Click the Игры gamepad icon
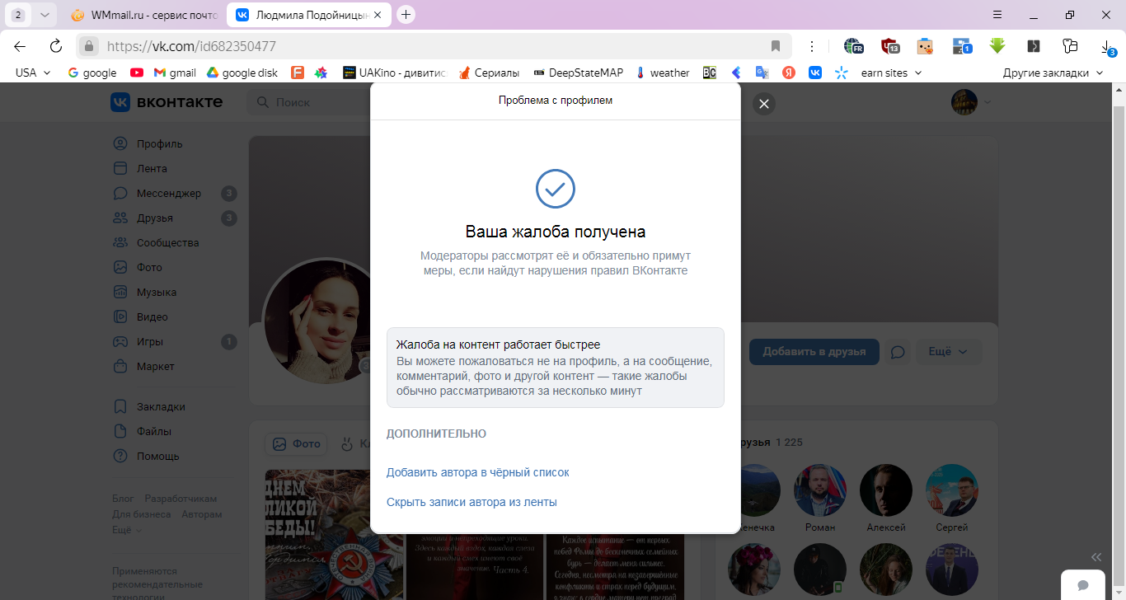Screen dimensions: 1126x600 (120, 341)
